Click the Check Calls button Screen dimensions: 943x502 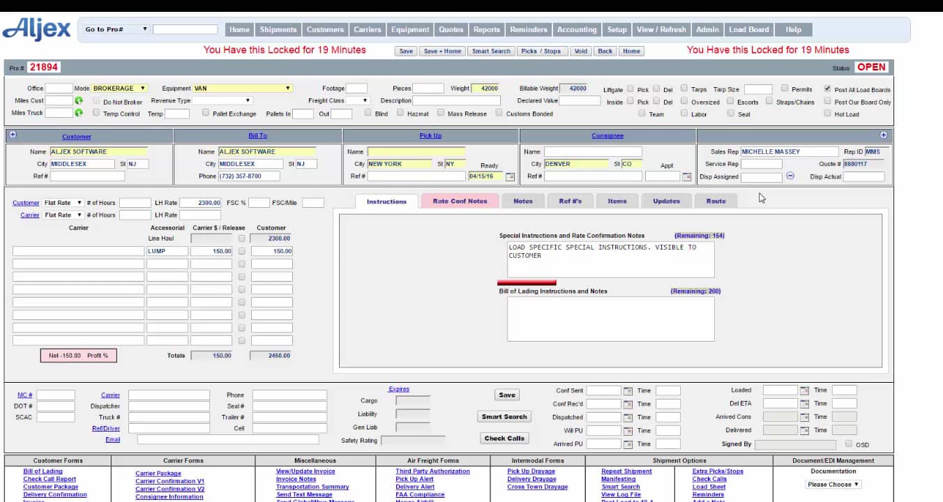tap(504, 439)
